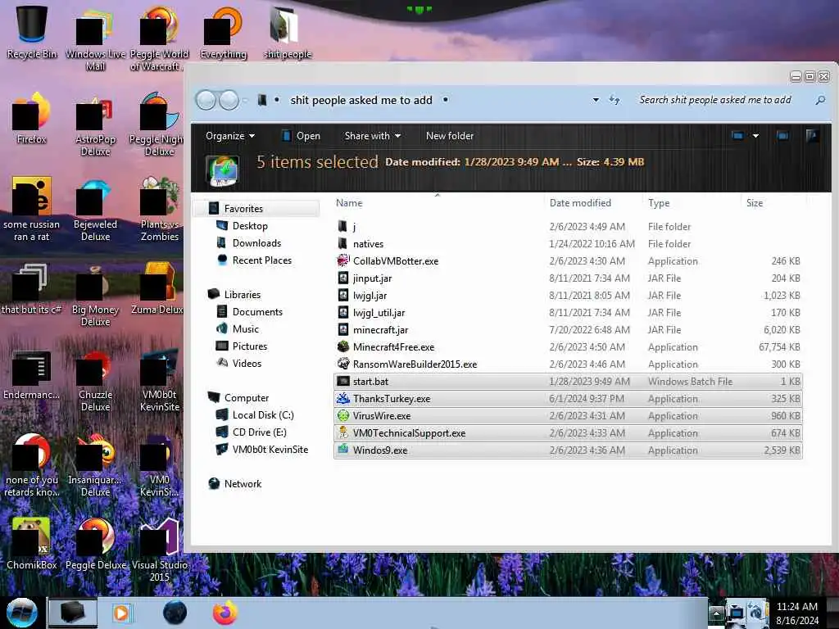Open Visual Studio 2015 desktop shortcut
839x629 pixels.
coord(160,548)
